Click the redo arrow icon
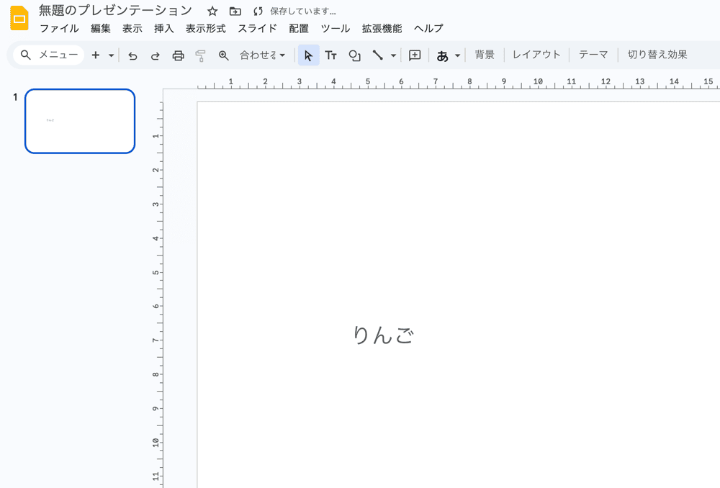The image size is (720, 488). click(x=155, y=55)
